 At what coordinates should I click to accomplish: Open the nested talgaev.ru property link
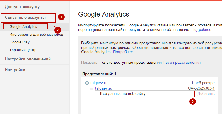(x=104, y=88)
